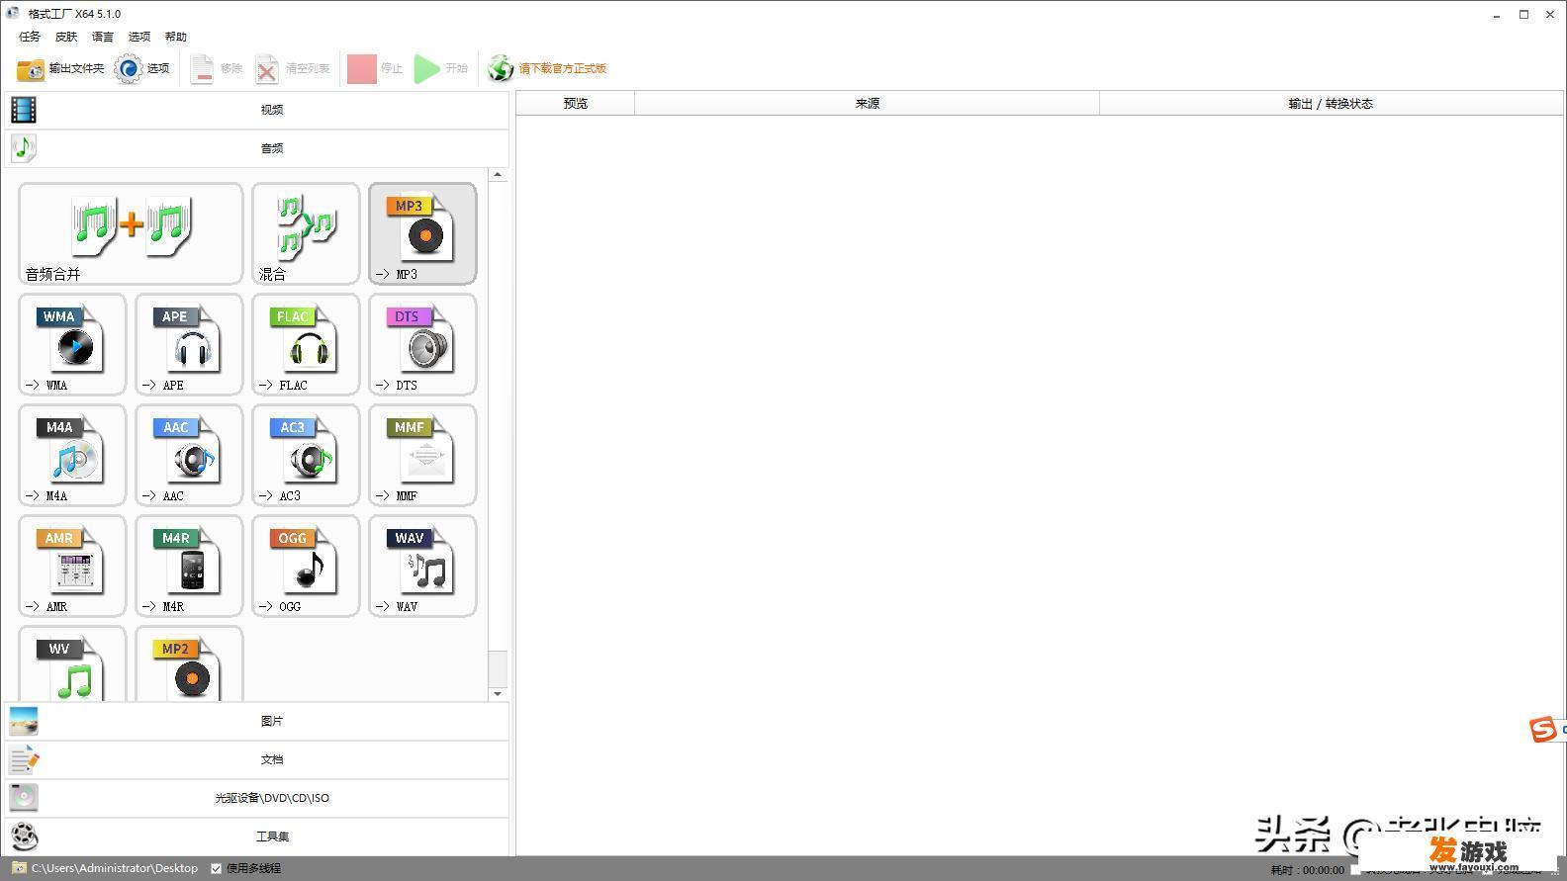Toggle the 使用多线程 checkbox
Viewport: 1567px width, 881px height.
(x=216, y=868)
